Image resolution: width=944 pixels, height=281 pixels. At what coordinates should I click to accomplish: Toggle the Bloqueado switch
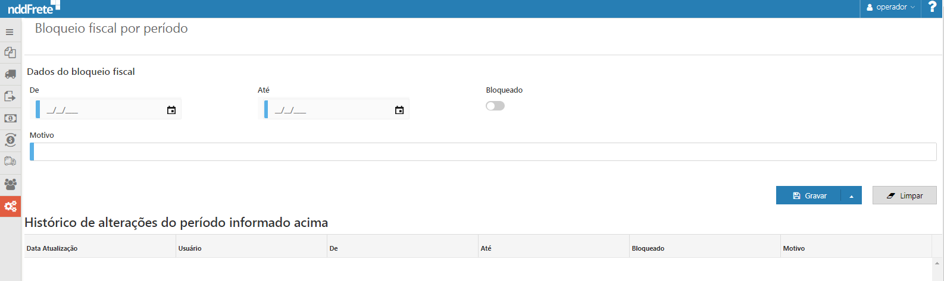495,106
